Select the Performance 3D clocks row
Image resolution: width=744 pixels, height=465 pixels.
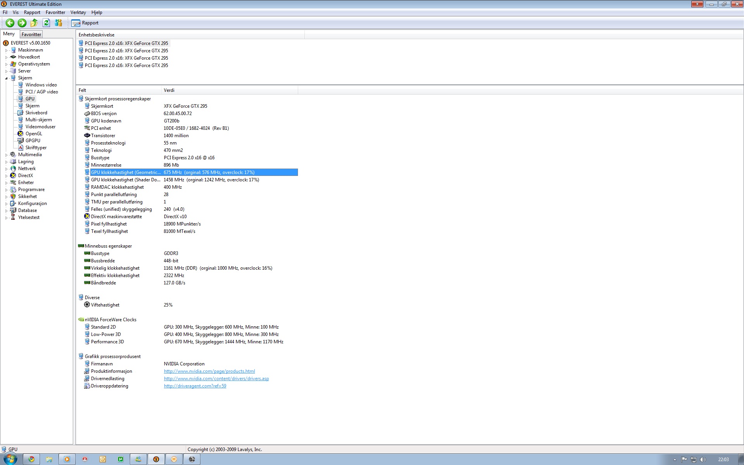[x=191, y=342]
